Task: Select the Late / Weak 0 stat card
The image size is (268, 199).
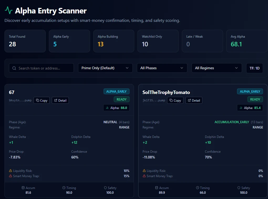Action: click(202, 41)
